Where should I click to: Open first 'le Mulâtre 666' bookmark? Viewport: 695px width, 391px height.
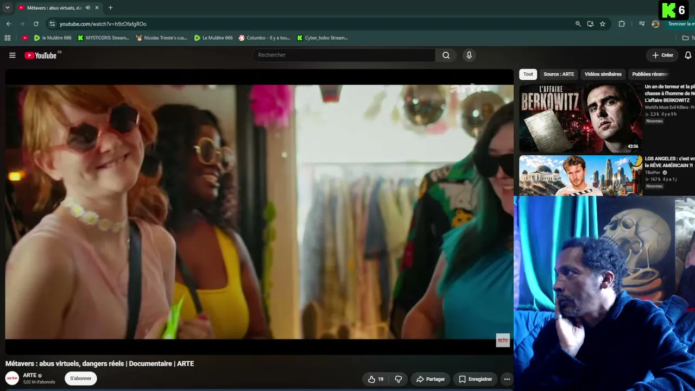click(x=53, y=38)
